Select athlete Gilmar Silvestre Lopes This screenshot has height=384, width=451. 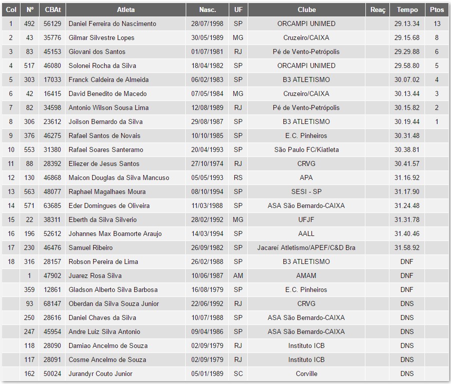tap(101, 37)
